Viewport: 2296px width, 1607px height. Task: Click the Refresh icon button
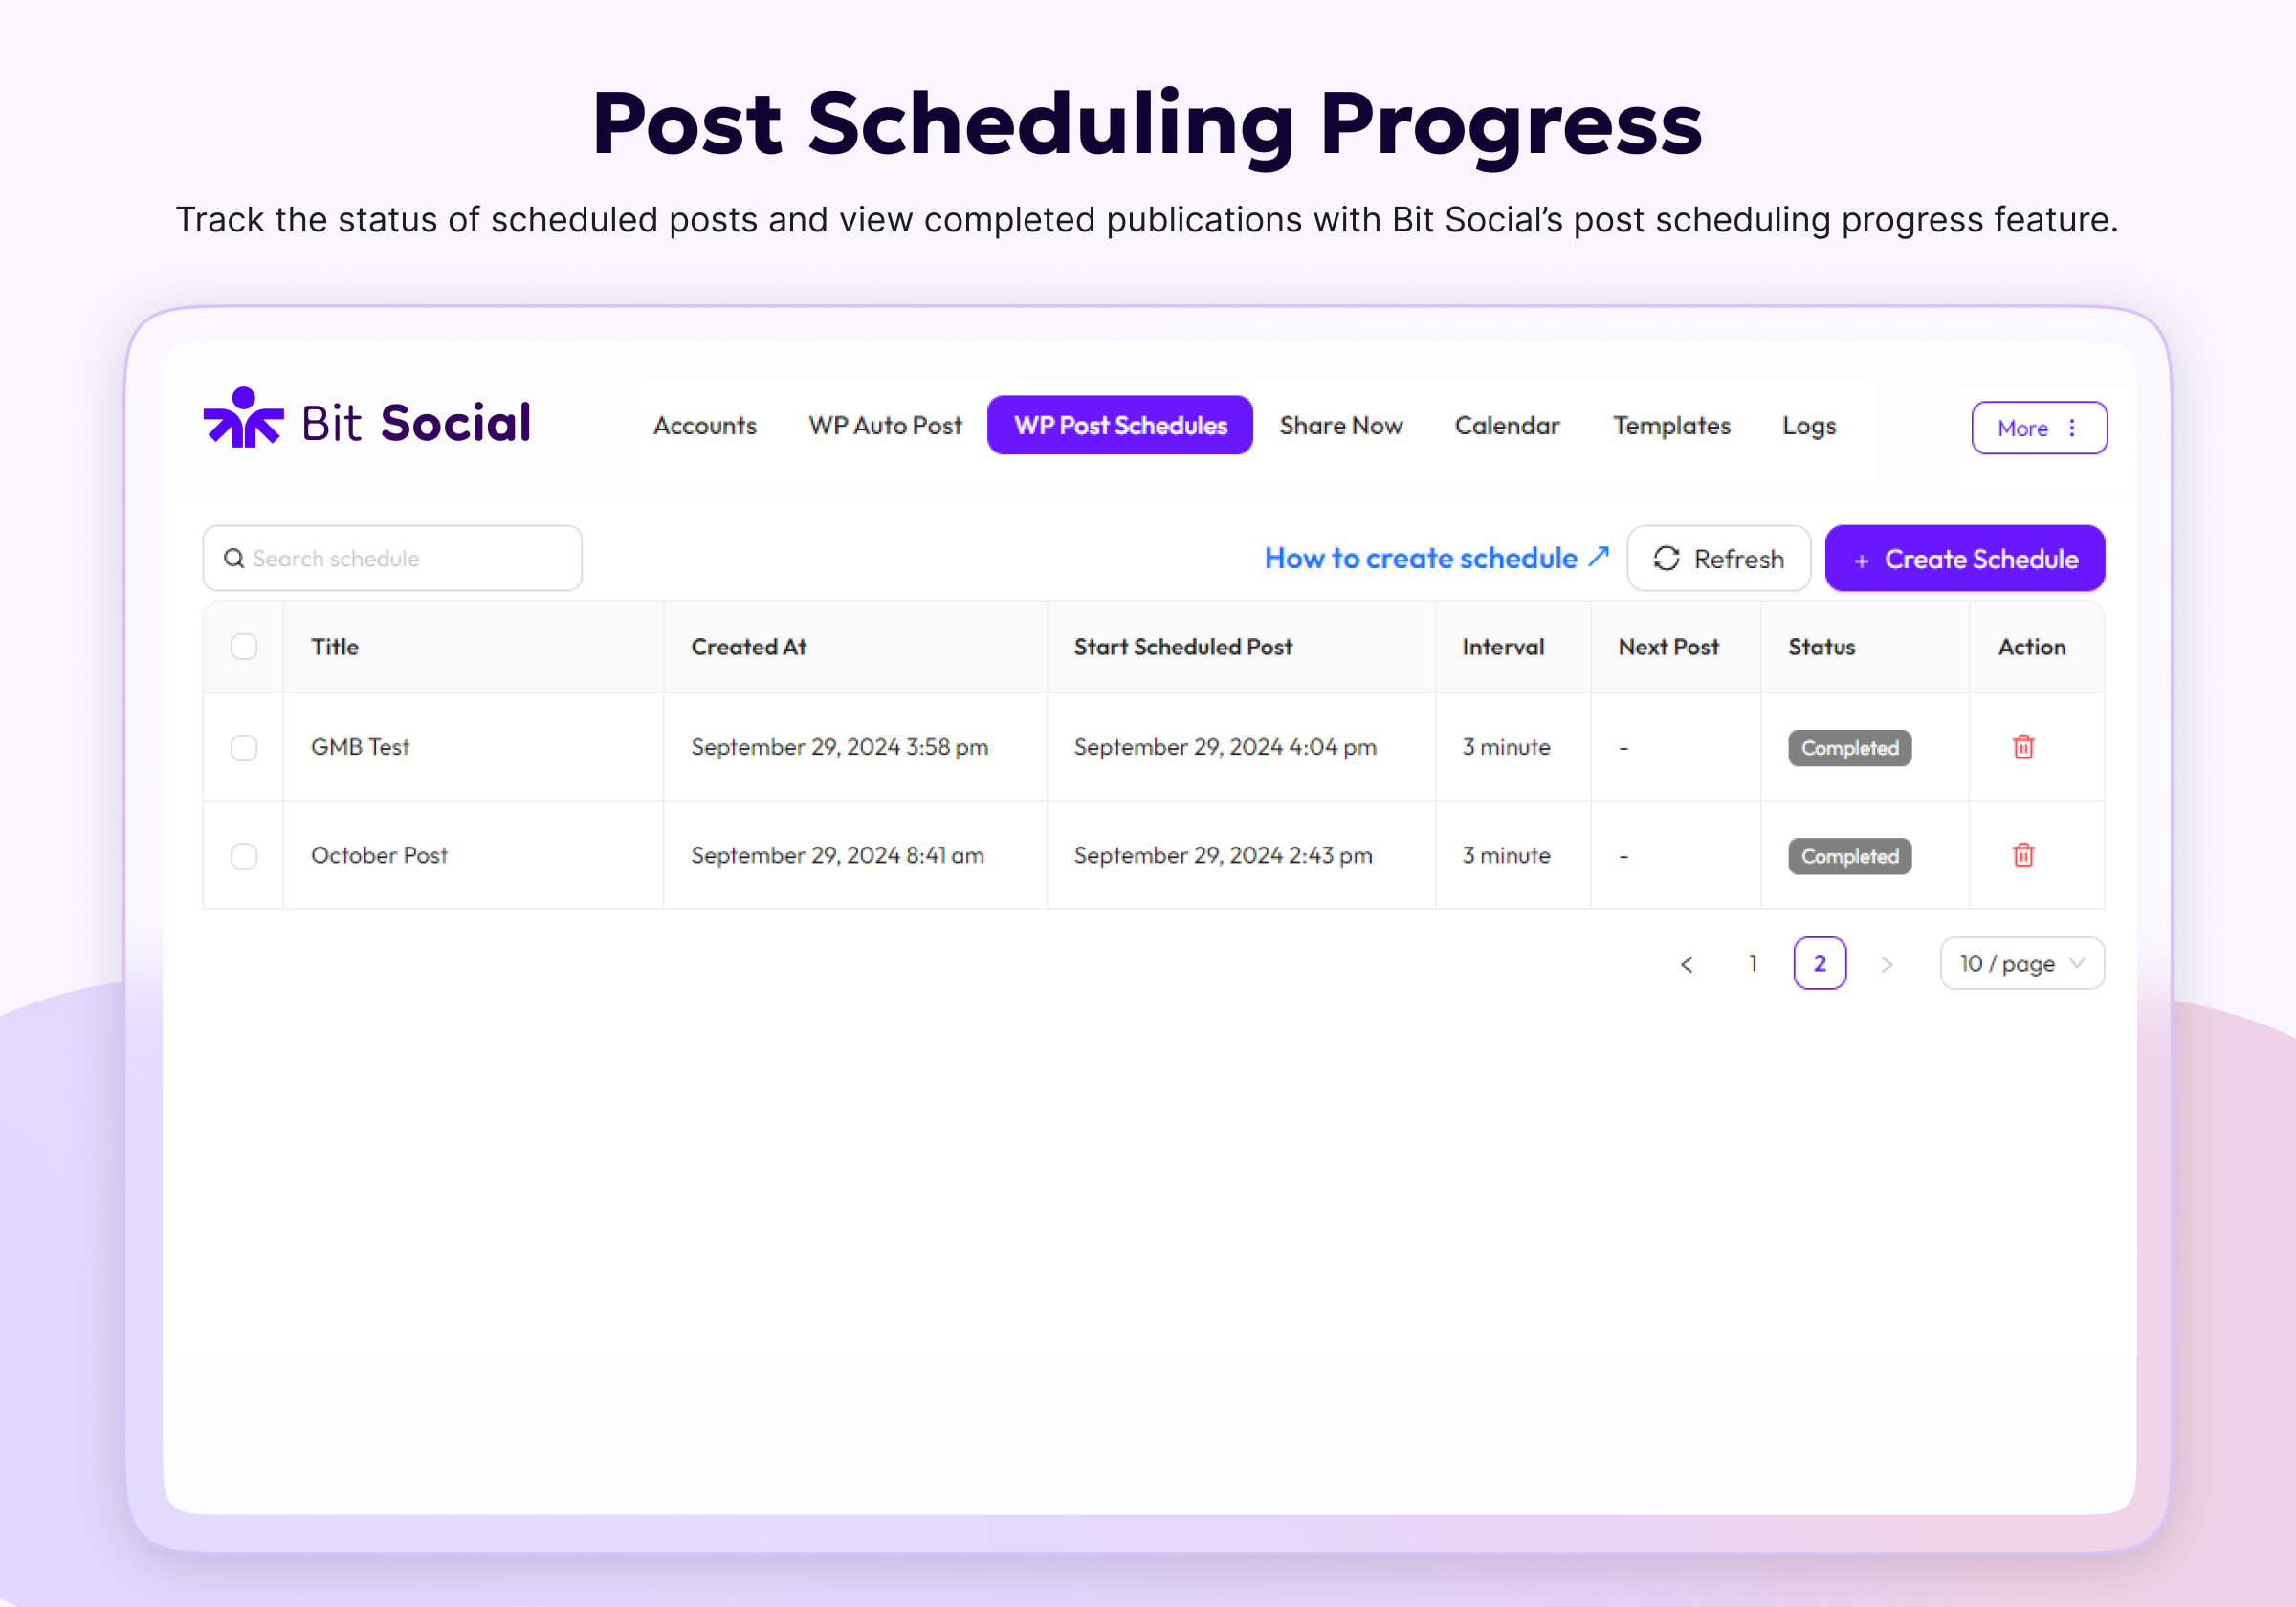tap(1667, 559)
